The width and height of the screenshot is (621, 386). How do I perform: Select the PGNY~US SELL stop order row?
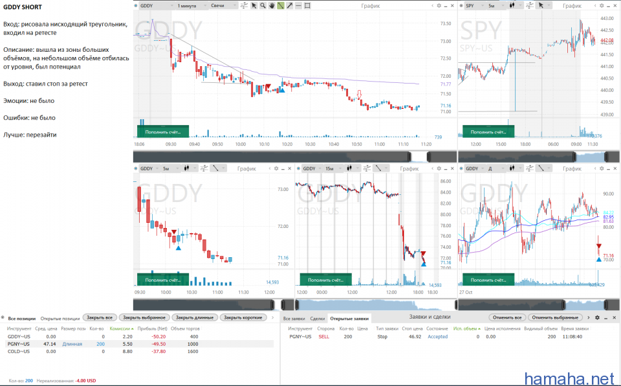(x=449, y=336)
